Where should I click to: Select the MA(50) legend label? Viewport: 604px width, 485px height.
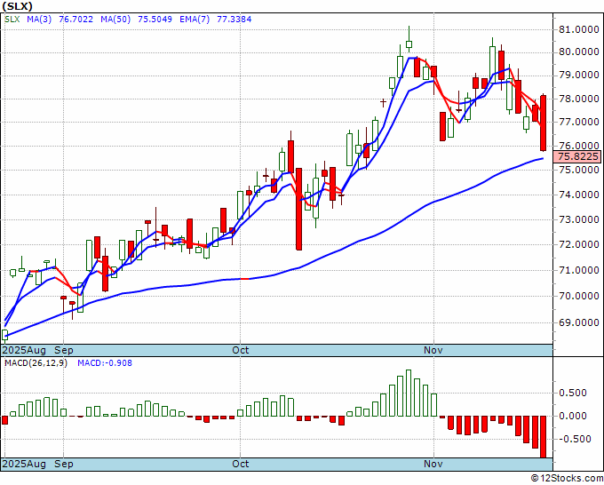coord(115,19)
